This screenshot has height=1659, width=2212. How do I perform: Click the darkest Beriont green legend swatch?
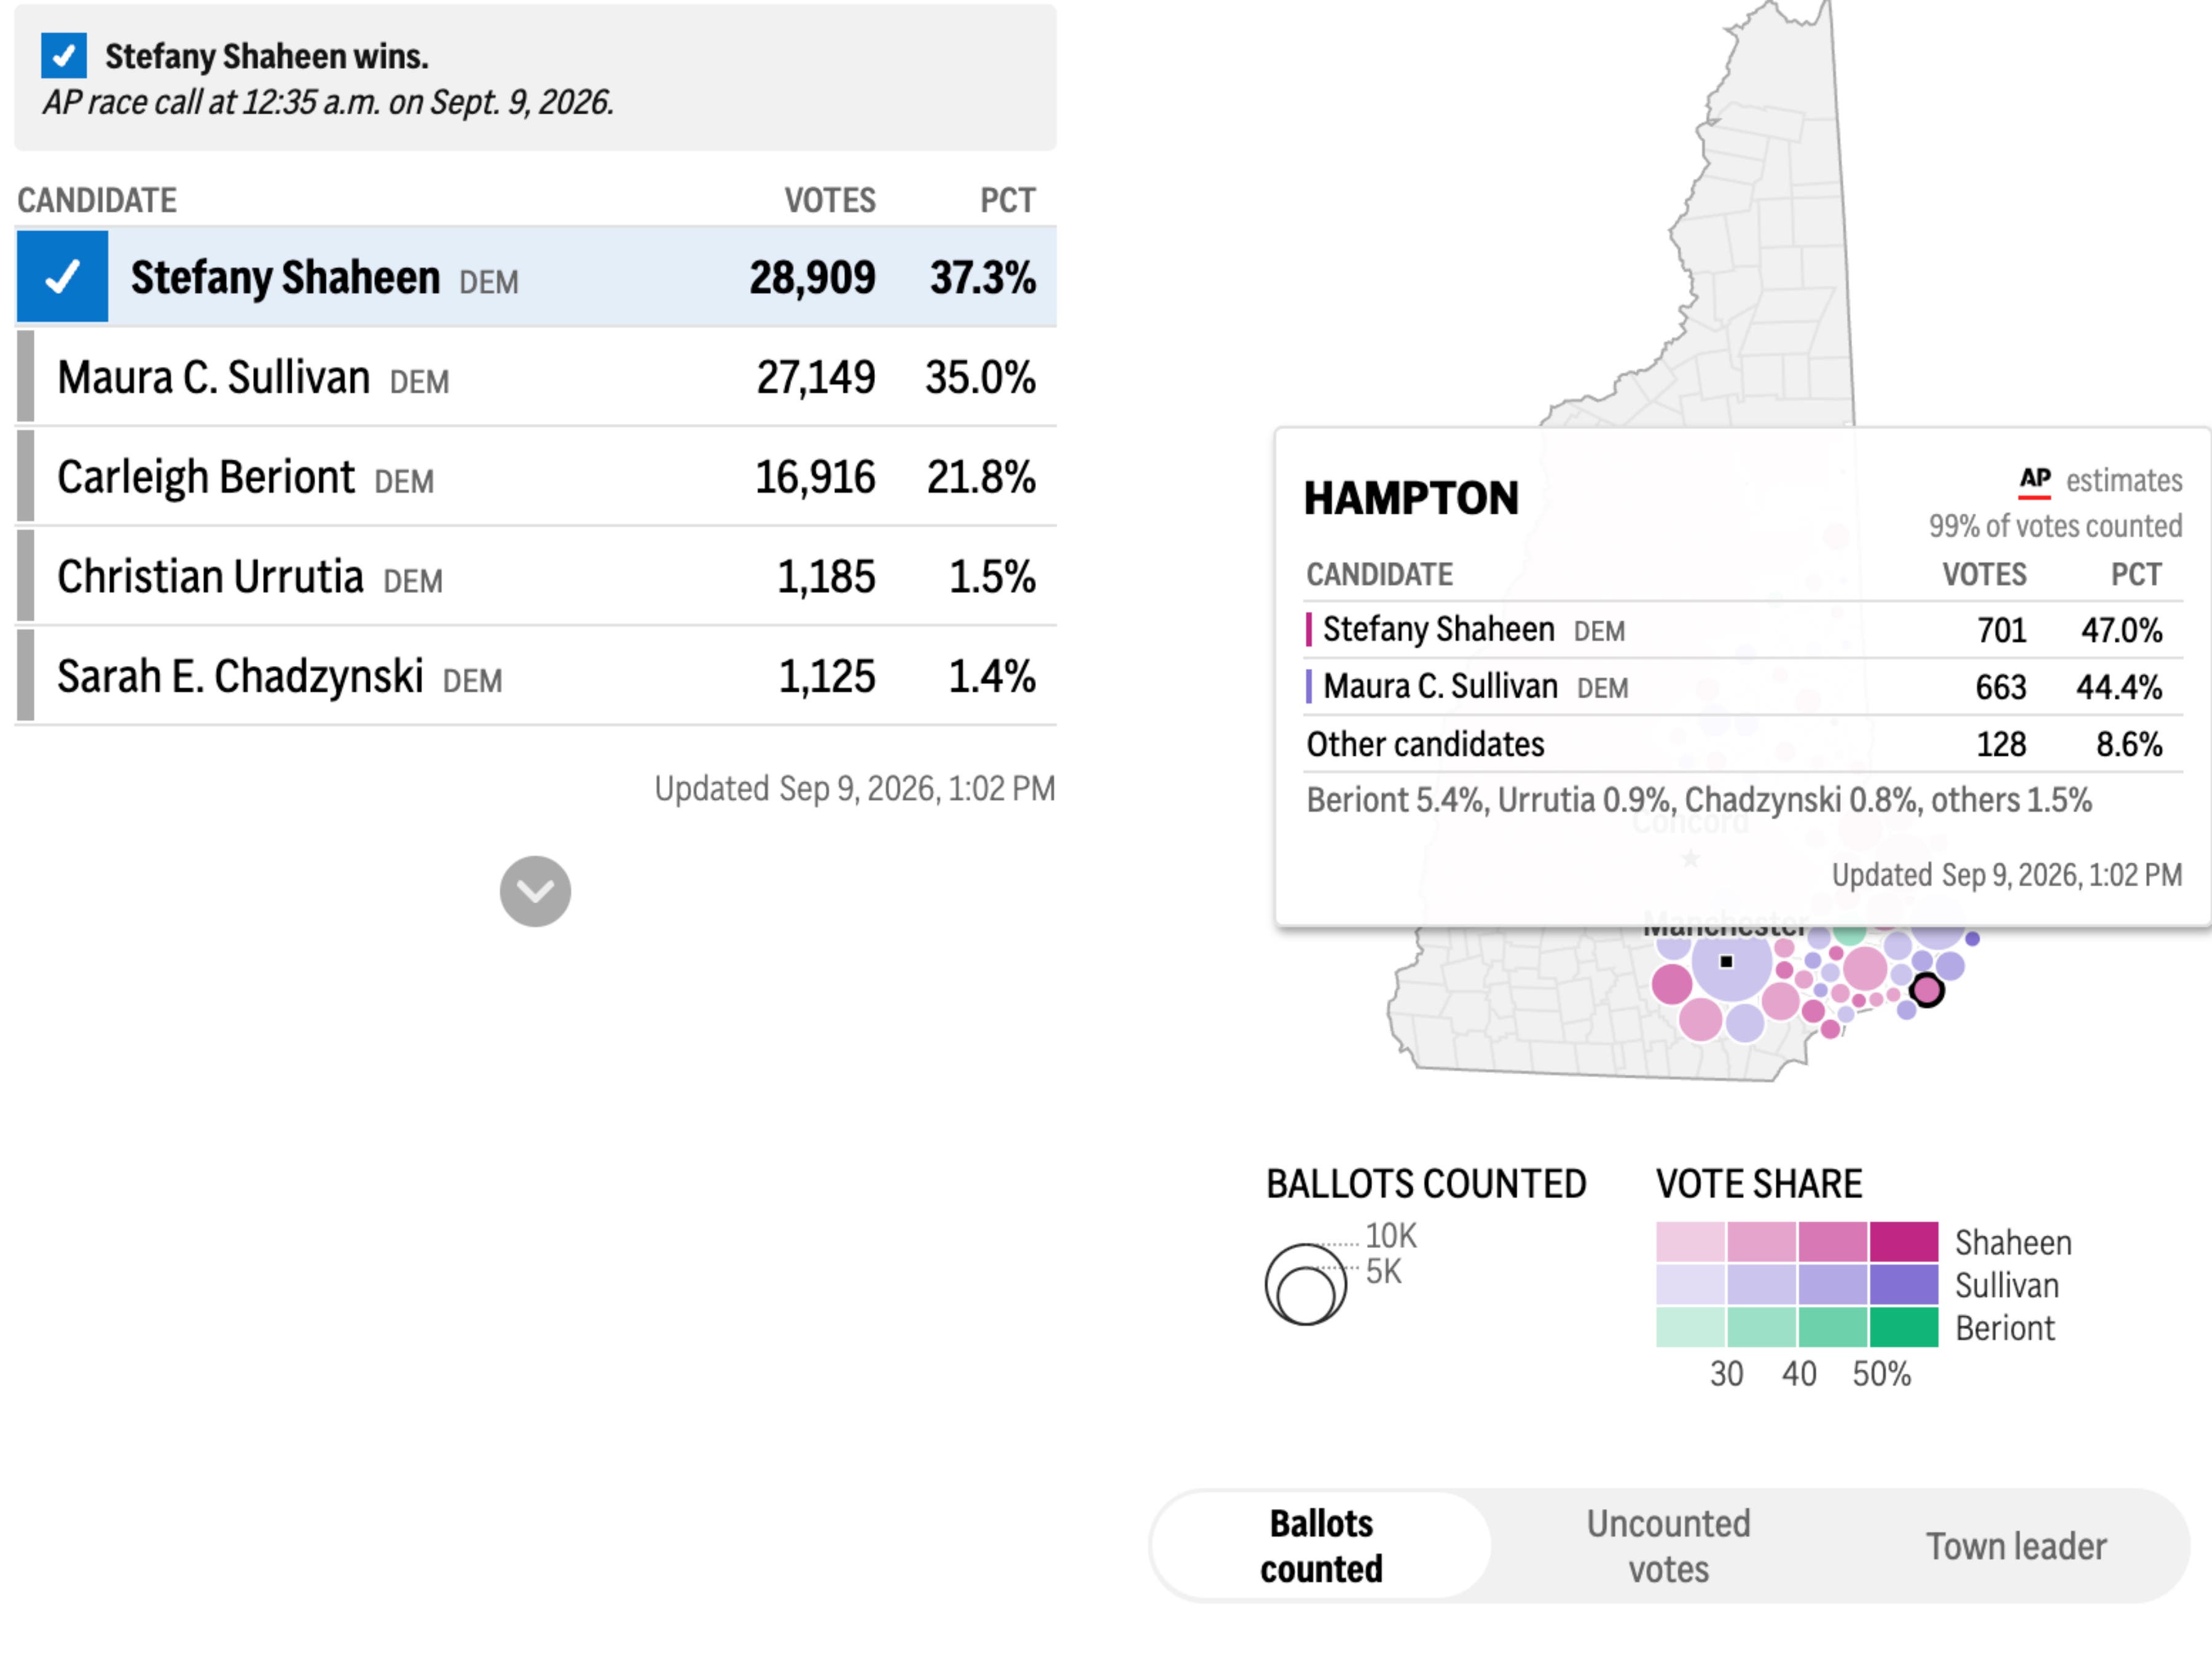tap(1904, 1327)
